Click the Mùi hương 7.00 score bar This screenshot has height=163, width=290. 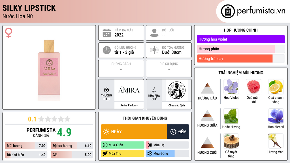(x=26, y=146)
